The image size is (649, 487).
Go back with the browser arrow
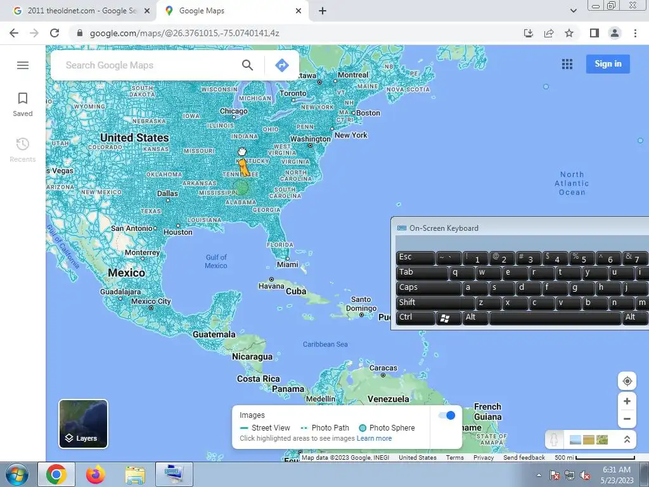[x=14, y=33]
